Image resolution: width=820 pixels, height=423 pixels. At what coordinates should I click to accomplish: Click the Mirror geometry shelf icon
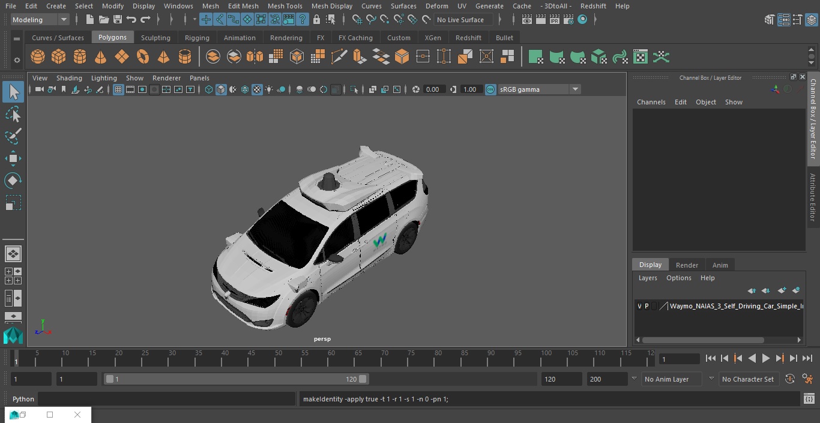[x=255, y=57]
